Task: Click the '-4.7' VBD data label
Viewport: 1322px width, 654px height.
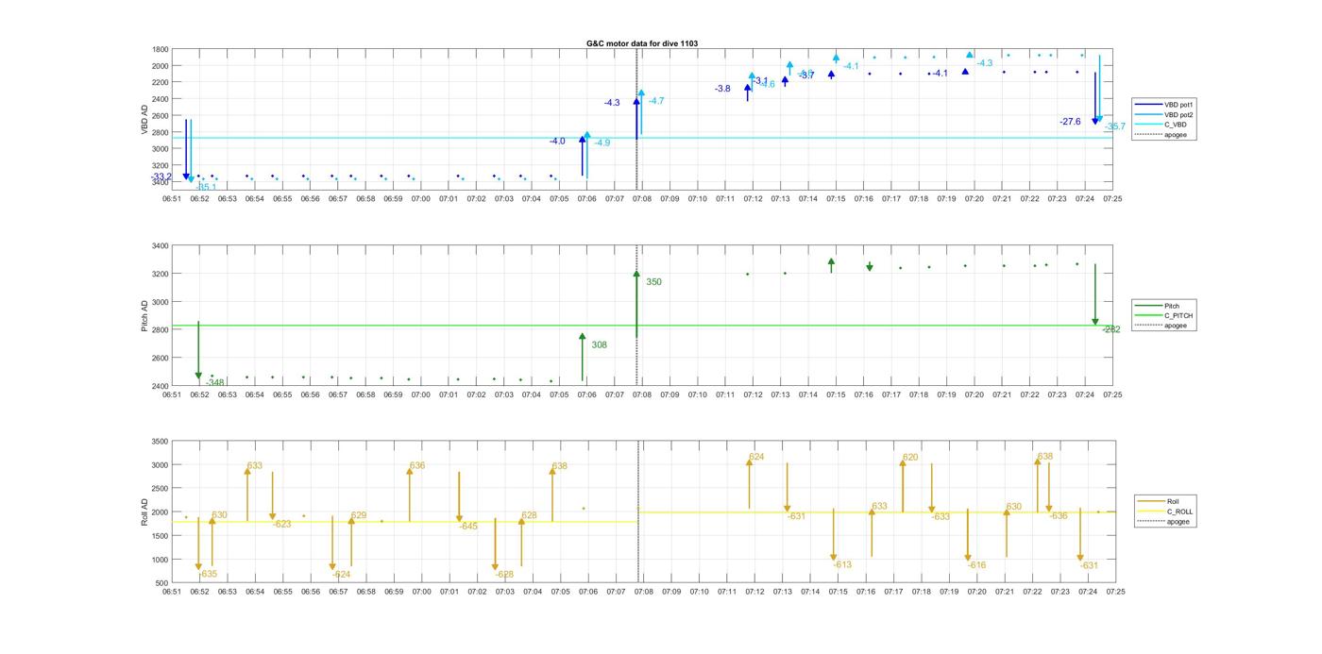Action: click(x=655, y=101)
